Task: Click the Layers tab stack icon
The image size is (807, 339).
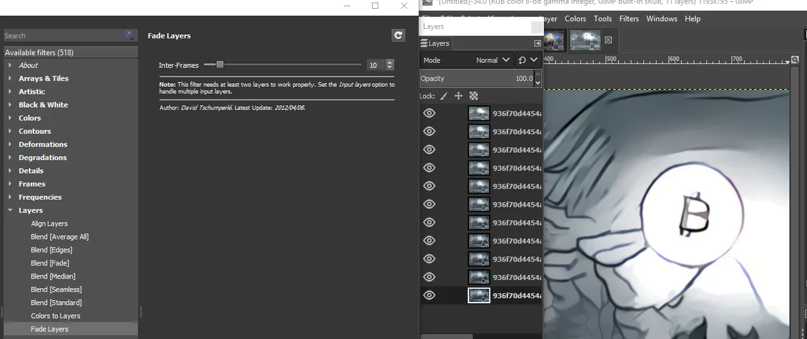Action: tap(424, 43)
